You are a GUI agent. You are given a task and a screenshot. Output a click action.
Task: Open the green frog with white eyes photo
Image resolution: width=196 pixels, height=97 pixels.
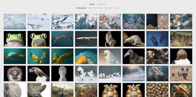[39, 39]
